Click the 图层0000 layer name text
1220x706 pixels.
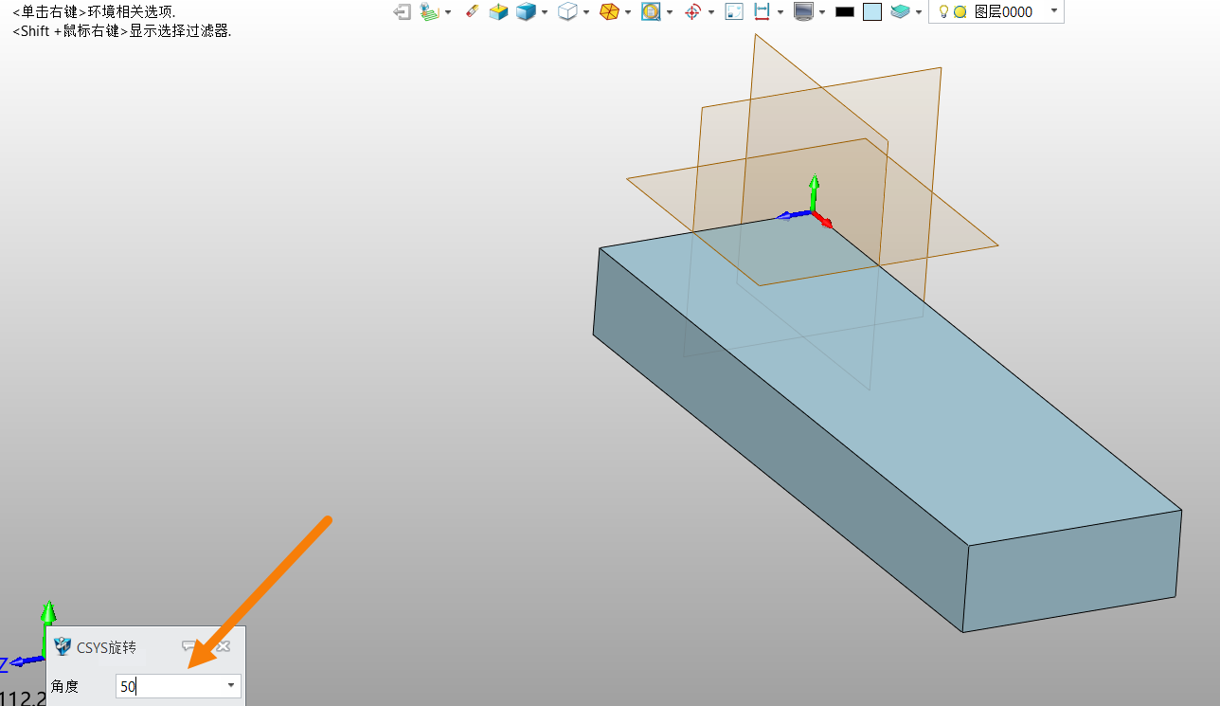pos(1003,12)
